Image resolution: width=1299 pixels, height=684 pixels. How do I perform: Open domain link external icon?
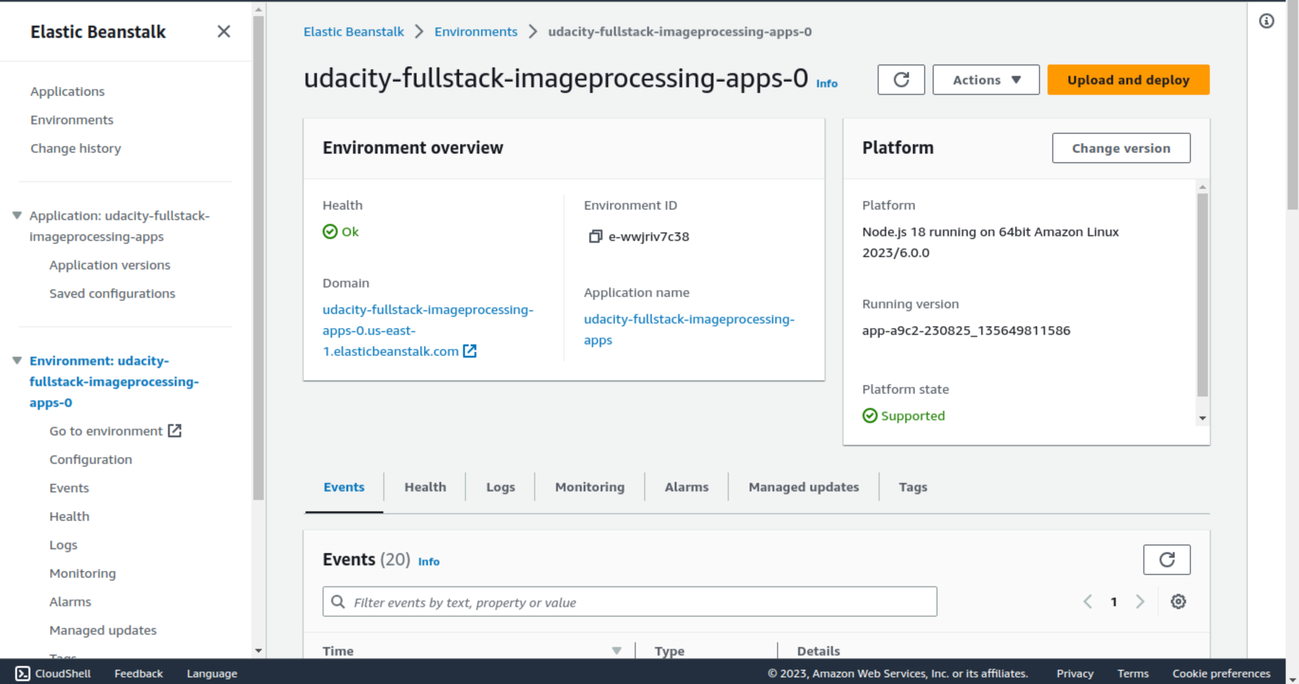(x=470, y=351)
